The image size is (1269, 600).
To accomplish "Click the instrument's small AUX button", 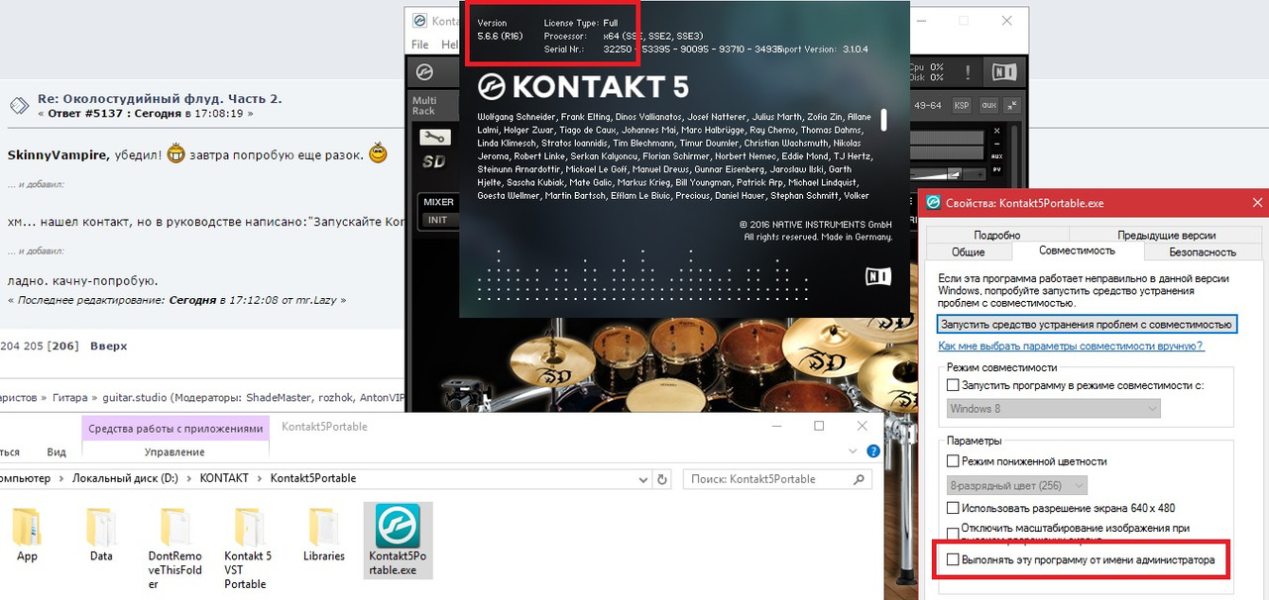I will 996,156.
